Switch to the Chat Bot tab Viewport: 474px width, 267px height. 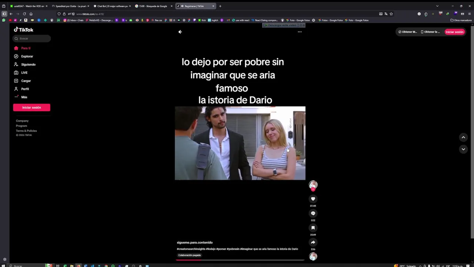[x=112, y=6]
